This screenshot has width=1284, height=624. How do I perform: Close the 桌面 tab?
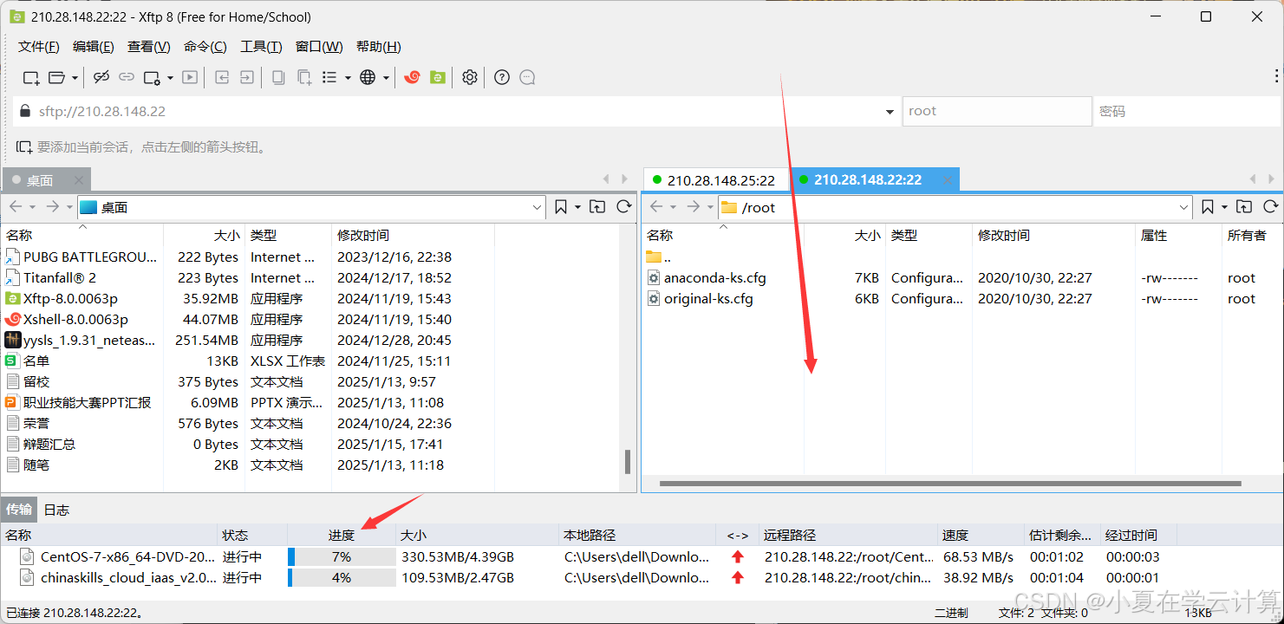79,180
